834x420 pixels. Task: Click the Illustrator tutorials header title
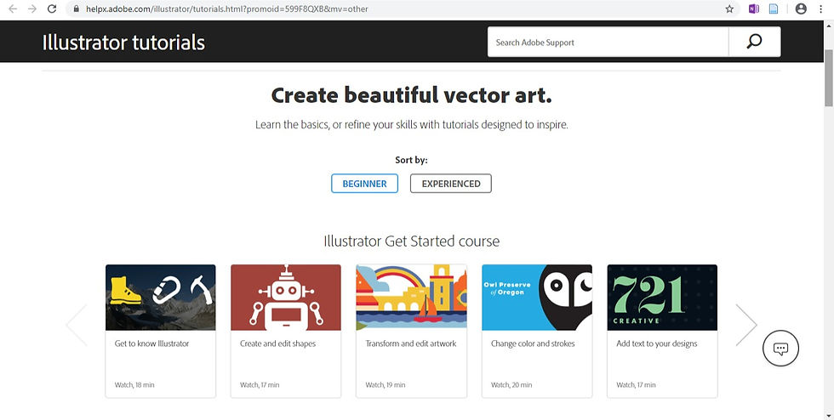(x=123, y=43)
